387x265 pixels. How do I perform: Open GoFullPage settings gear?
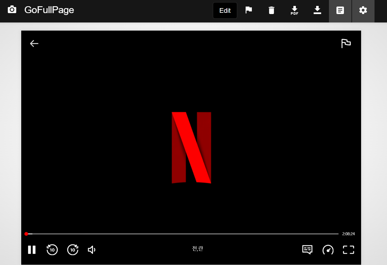tap(363, 10)
